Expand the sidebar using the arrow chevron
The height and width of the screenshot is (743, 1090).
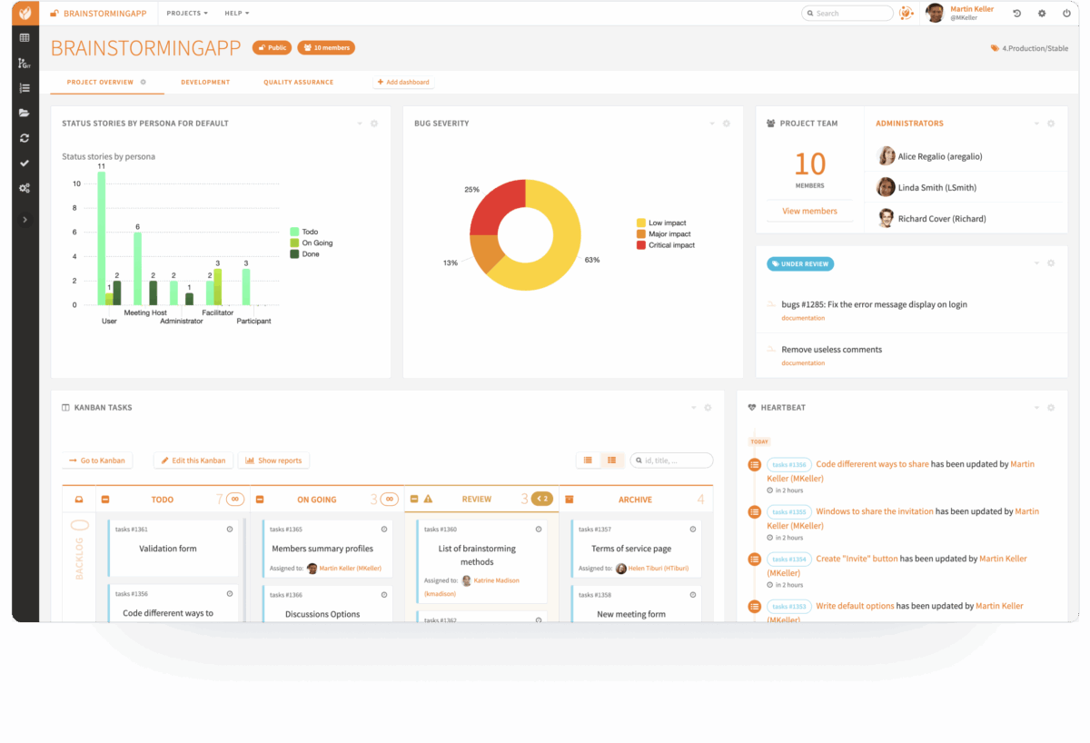tap(25, 219)
